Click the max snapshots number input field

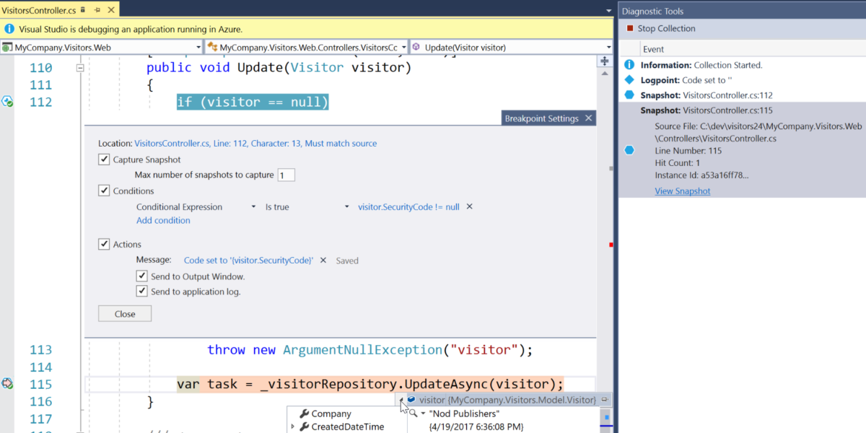pos(287,175)
